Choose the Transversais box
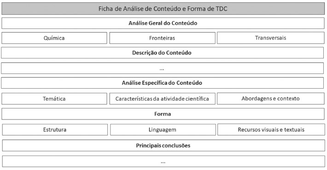 pyautogui.click(x=271, y=38)
